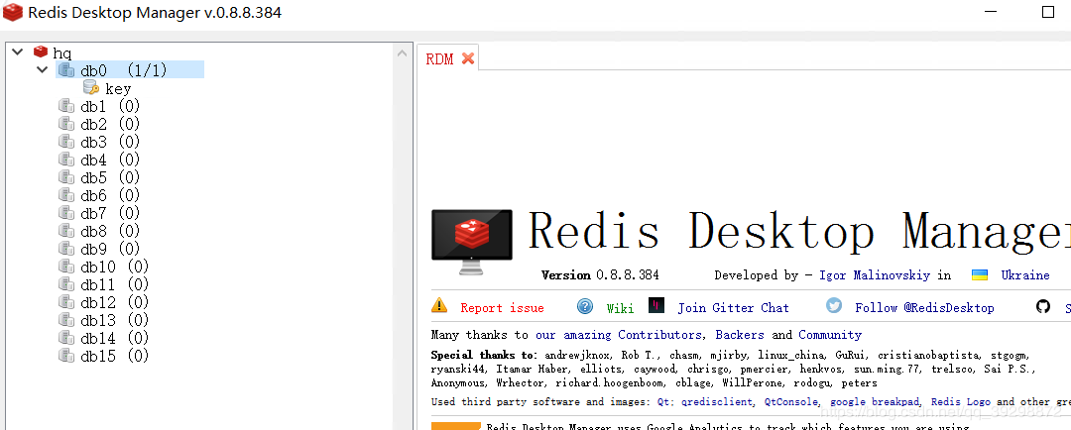Select db4 (0) in the tree
Viewport: 1071px width, 430px height.
[110, 160]
